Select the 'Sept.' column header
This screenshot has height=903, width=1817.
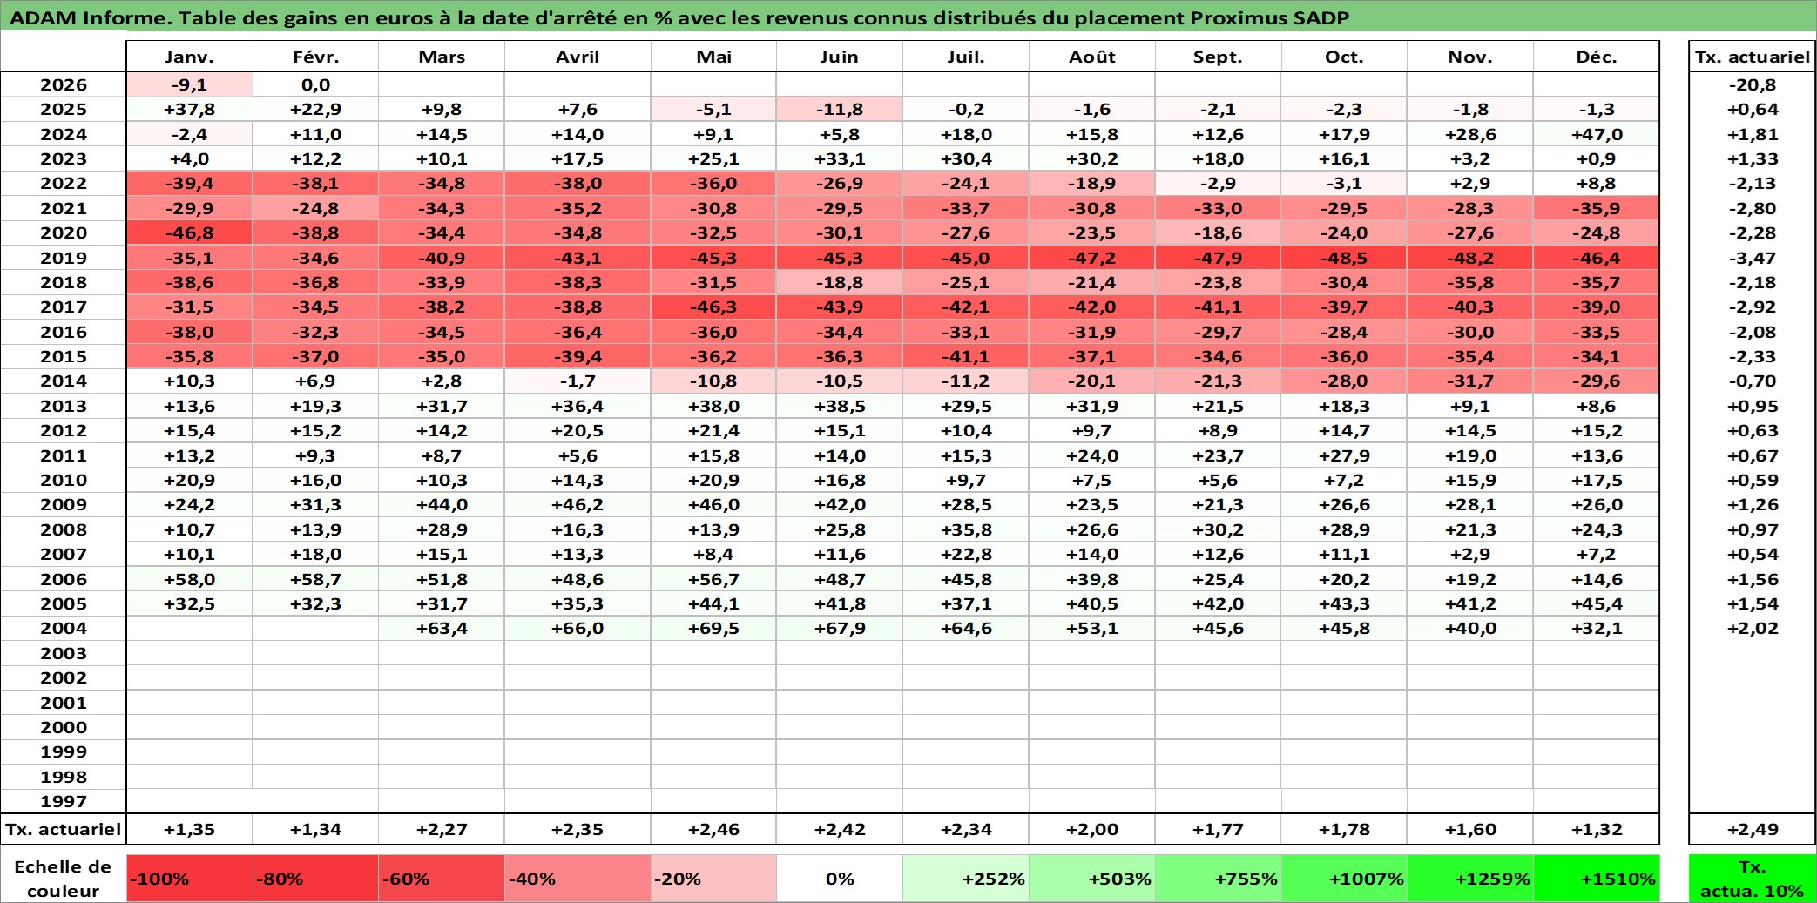pos(1218,57)
